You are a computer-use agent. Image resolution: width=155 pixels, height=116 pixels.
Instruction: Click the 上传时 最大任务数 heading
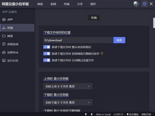point(56,79)
